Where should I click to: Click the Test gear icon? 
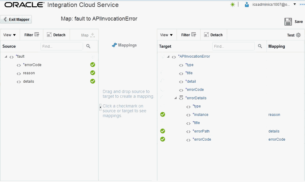click(x=298, y=35)
